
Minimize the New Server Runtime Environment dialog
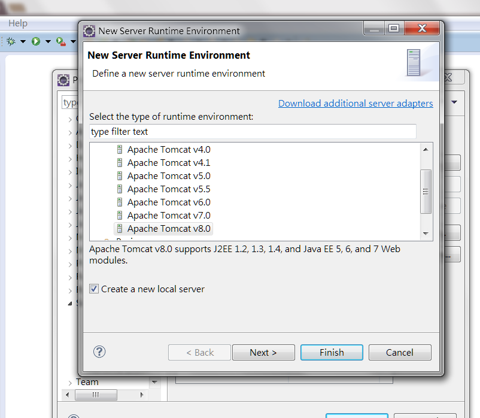pyautogui.click(x=374, y=28)
